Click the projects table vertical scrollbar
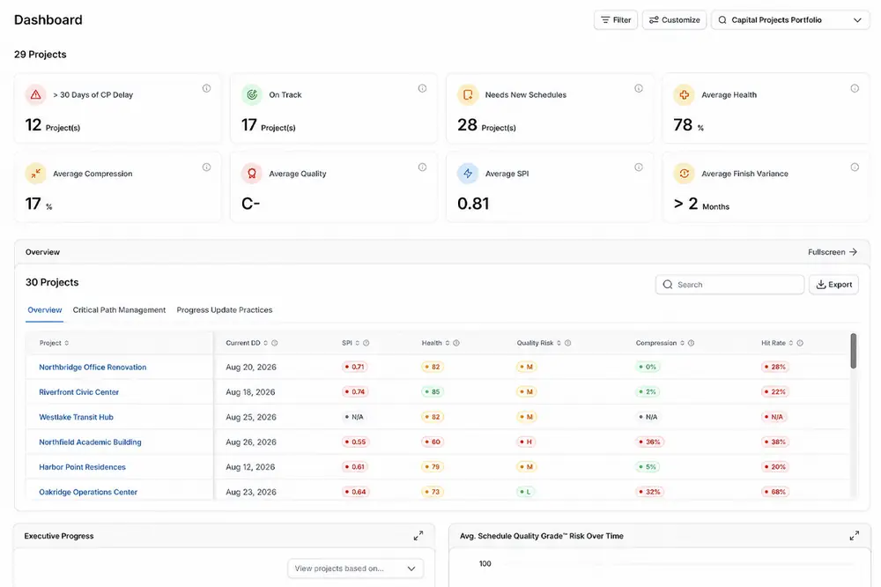Screen dimensions: 881x587 click(x=854, y=352)
